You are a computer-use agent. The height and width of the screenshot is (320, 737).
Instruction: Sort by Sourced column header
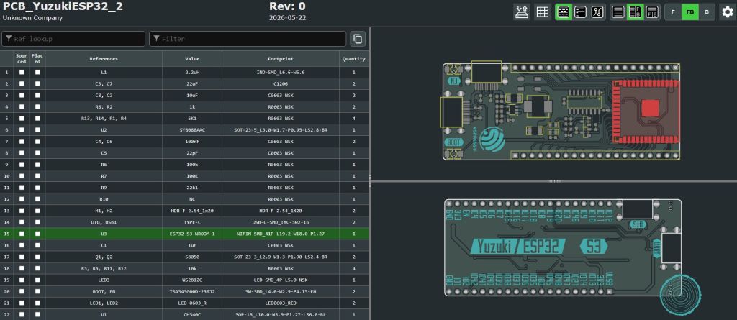[x=22, y=59]
